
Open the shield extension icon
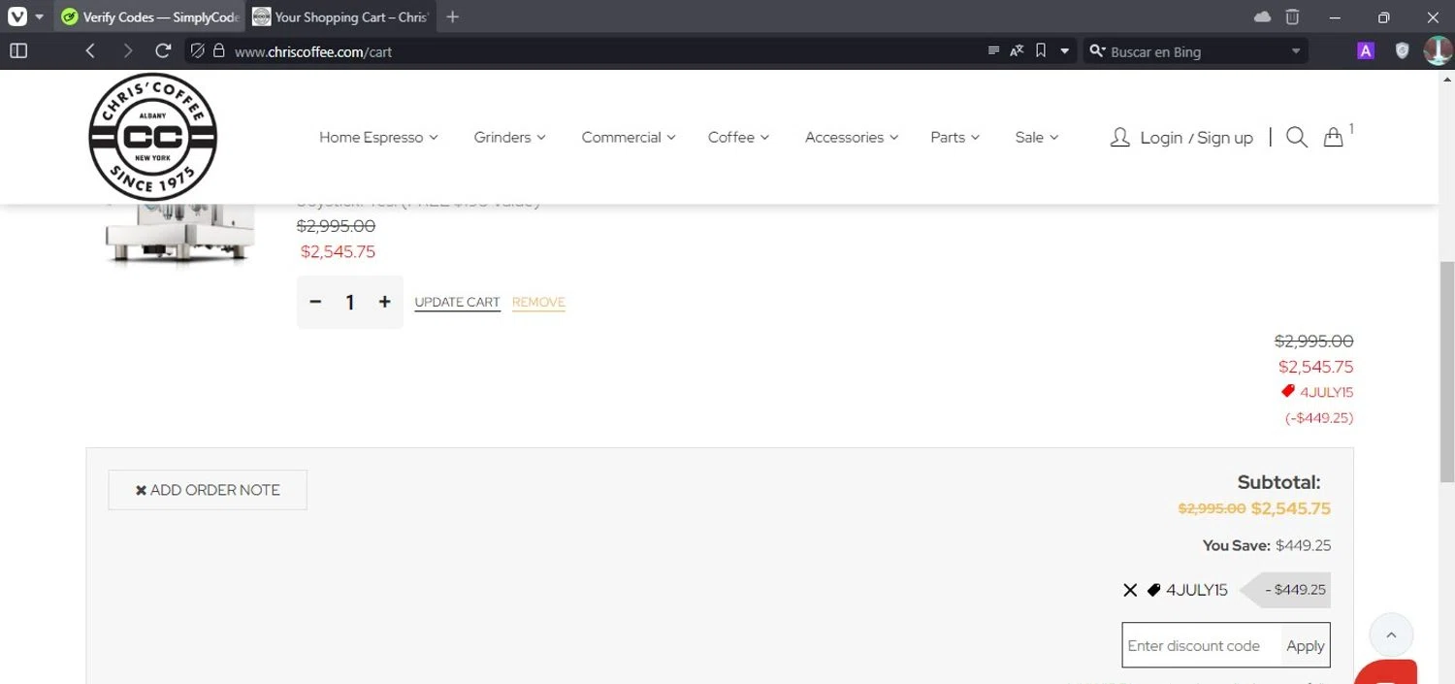coord(1402,50)
